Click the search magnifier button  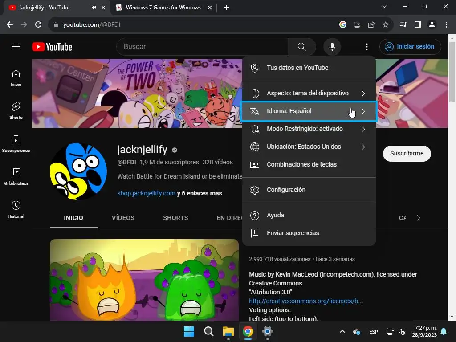(x=301, y=46)
